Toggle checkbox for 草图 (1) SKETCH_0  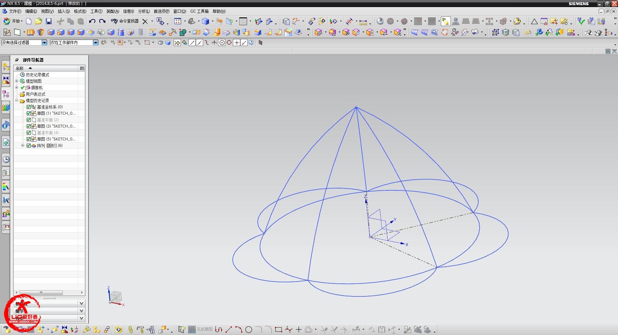tap(29, 113)
